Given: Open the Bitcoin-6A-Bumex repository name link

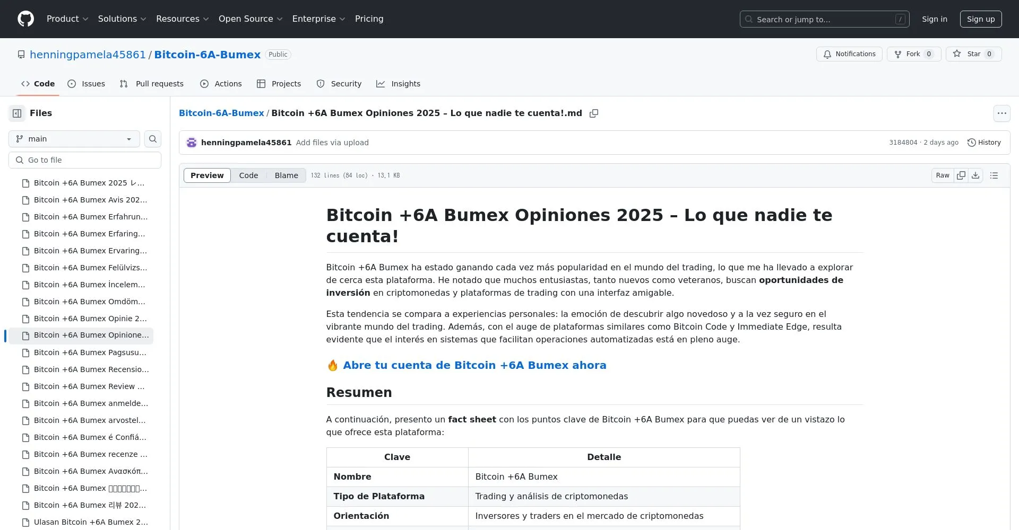Looking at the screenshot, I should [207, 55].
